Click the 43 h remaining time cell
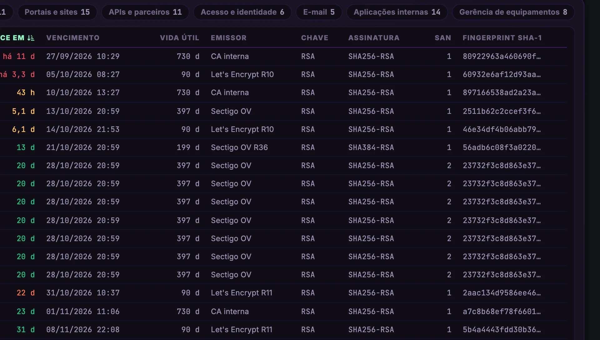This screenshot has height=340, width=600. (x=26, y=93)
